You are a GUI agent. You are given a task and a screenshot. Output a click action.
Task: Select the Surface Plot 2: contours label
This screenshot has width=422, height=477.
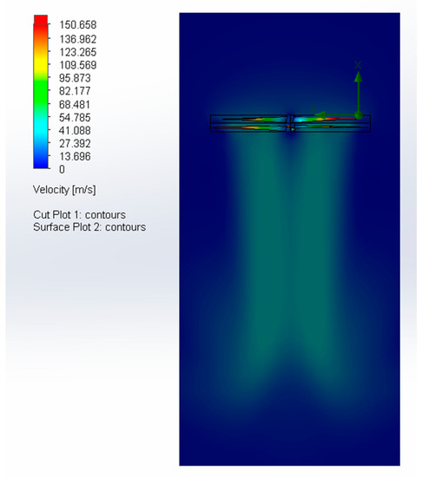tap(89, 227)
